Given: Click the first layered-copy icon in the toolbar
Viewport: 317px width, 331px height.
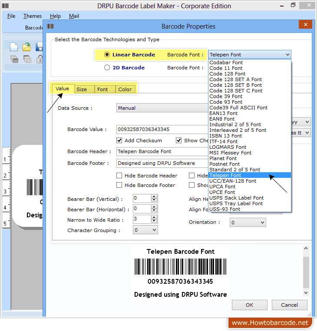Looking at the screenshot, I should pyautogui.click(x=14, y=59).
